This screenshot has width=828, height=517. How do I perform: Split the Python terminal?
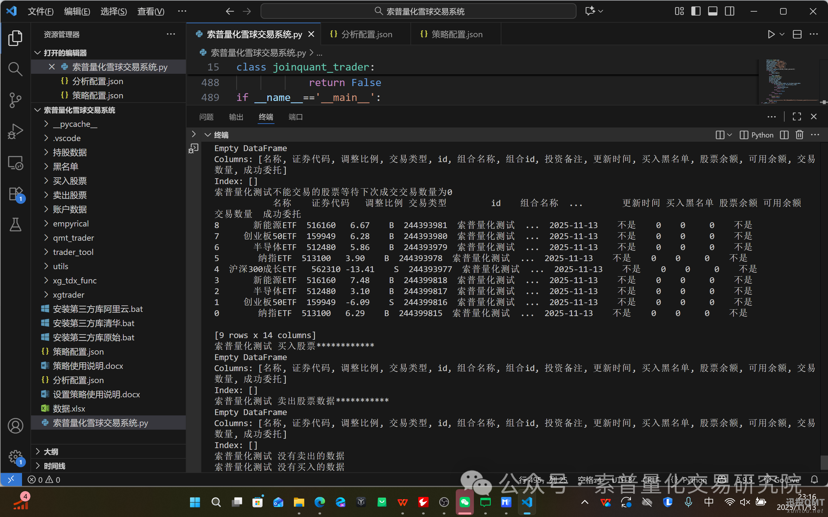tap(784, 135)
